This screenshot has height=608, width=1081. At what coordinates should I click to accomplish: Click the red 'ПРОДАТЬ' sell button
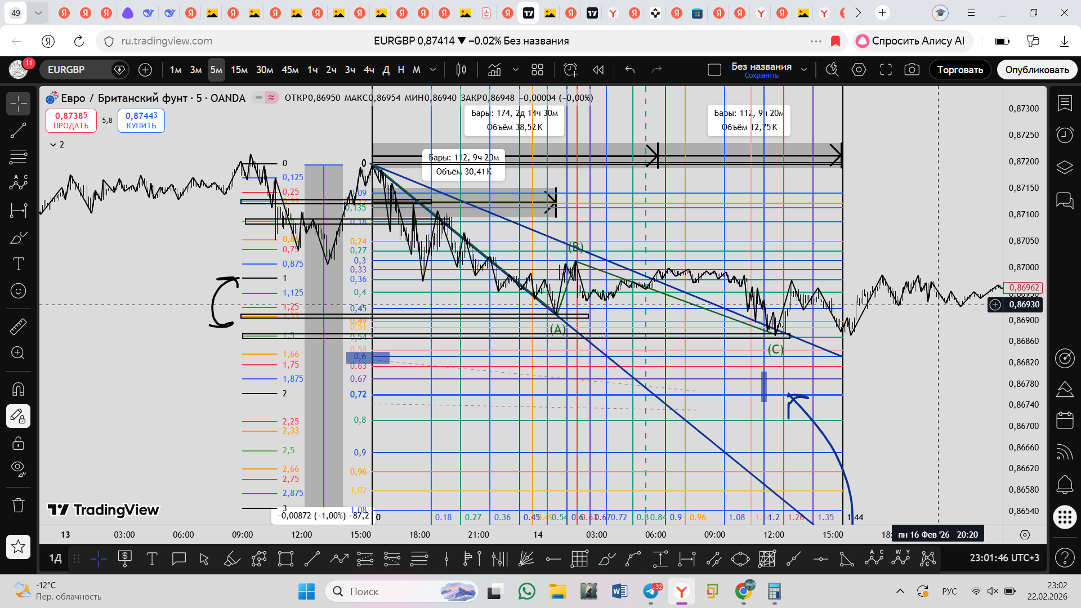pos(71,120)
